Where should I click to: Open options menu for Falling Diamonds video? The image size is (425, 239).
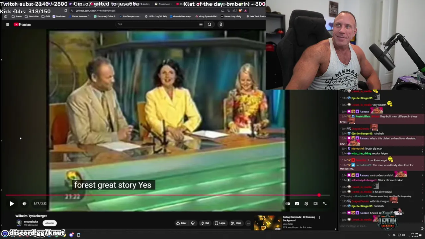click(319, 217)
